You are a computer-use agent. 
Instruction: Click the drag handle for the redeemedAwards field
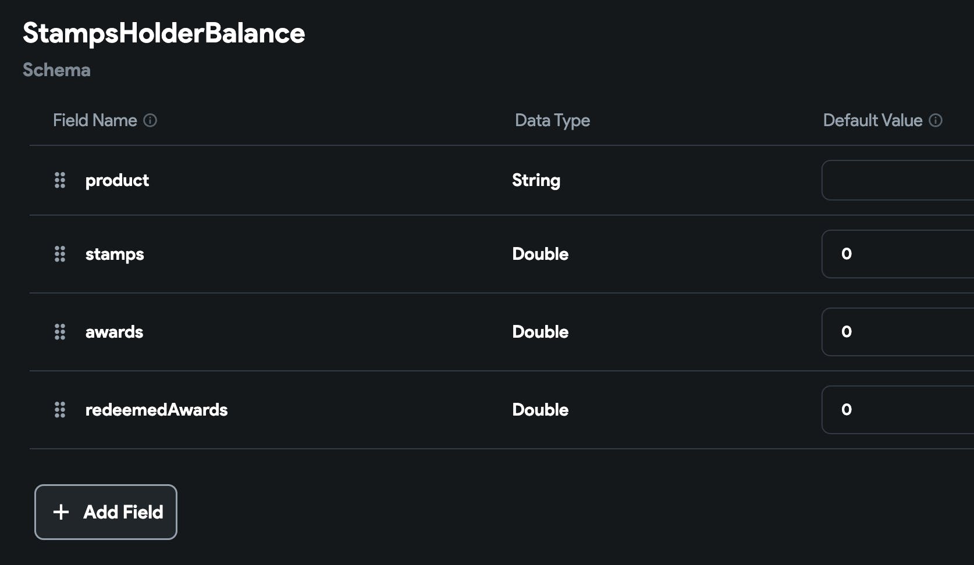60,410
